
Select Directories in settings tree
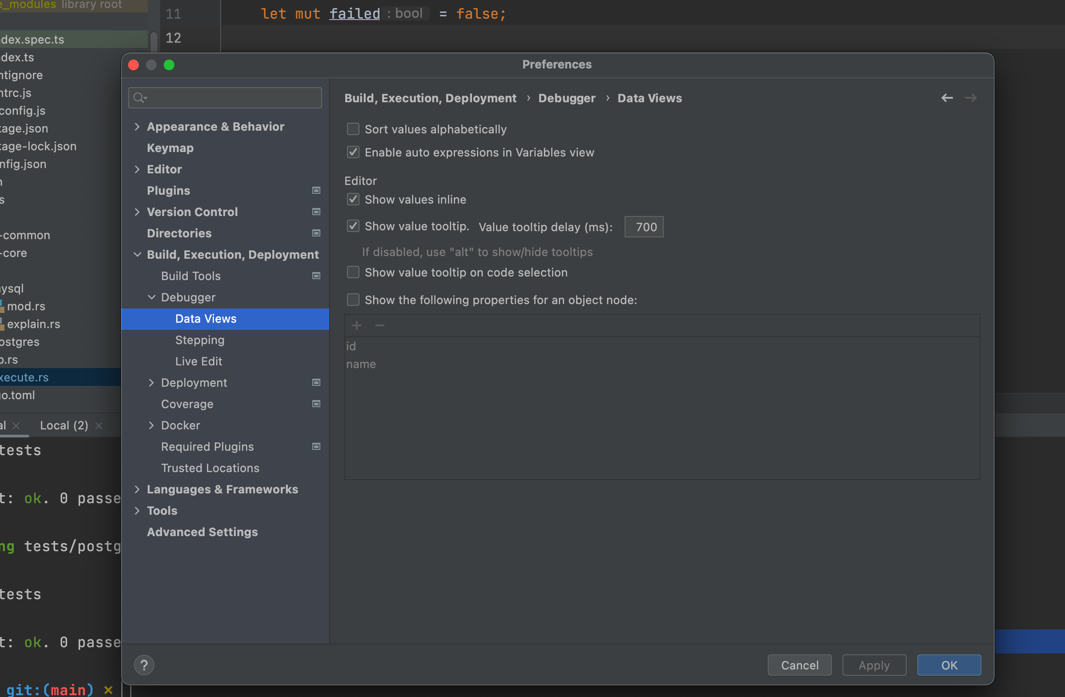coord(179,233)
